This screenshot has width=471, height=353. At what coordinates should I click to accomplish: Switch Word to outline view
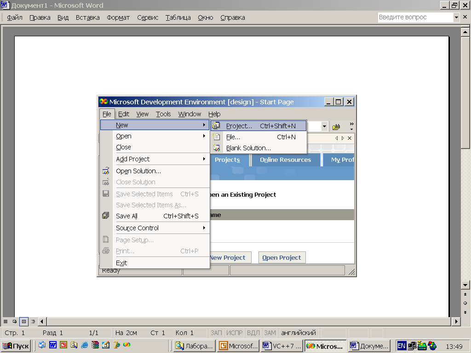[33, 321]
